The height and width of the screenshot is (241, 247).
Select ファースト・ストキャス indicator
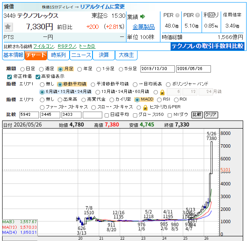[x=42, y=108]
